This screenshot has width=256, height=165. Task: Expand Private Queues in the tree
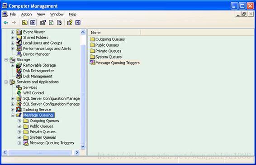(19, 132)
